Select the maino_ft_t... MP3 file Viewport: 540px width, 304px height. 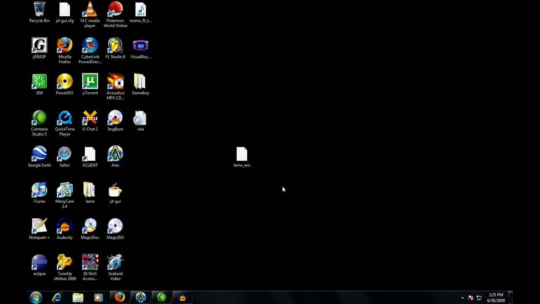(140, 12)
